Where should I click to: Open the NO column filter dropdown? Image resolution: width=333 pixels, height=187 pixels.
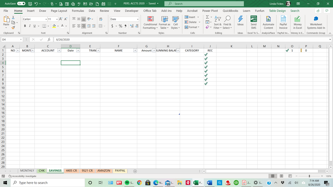[18, 51]
